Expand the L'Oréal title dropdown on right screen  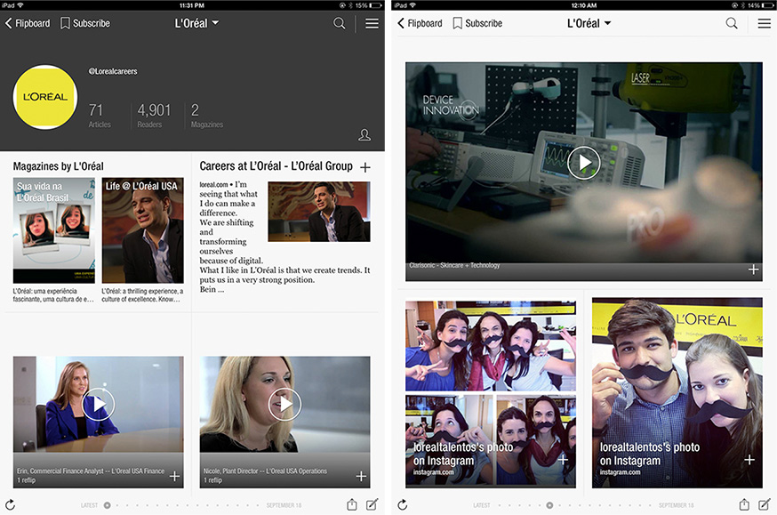[x=589, y=23]
